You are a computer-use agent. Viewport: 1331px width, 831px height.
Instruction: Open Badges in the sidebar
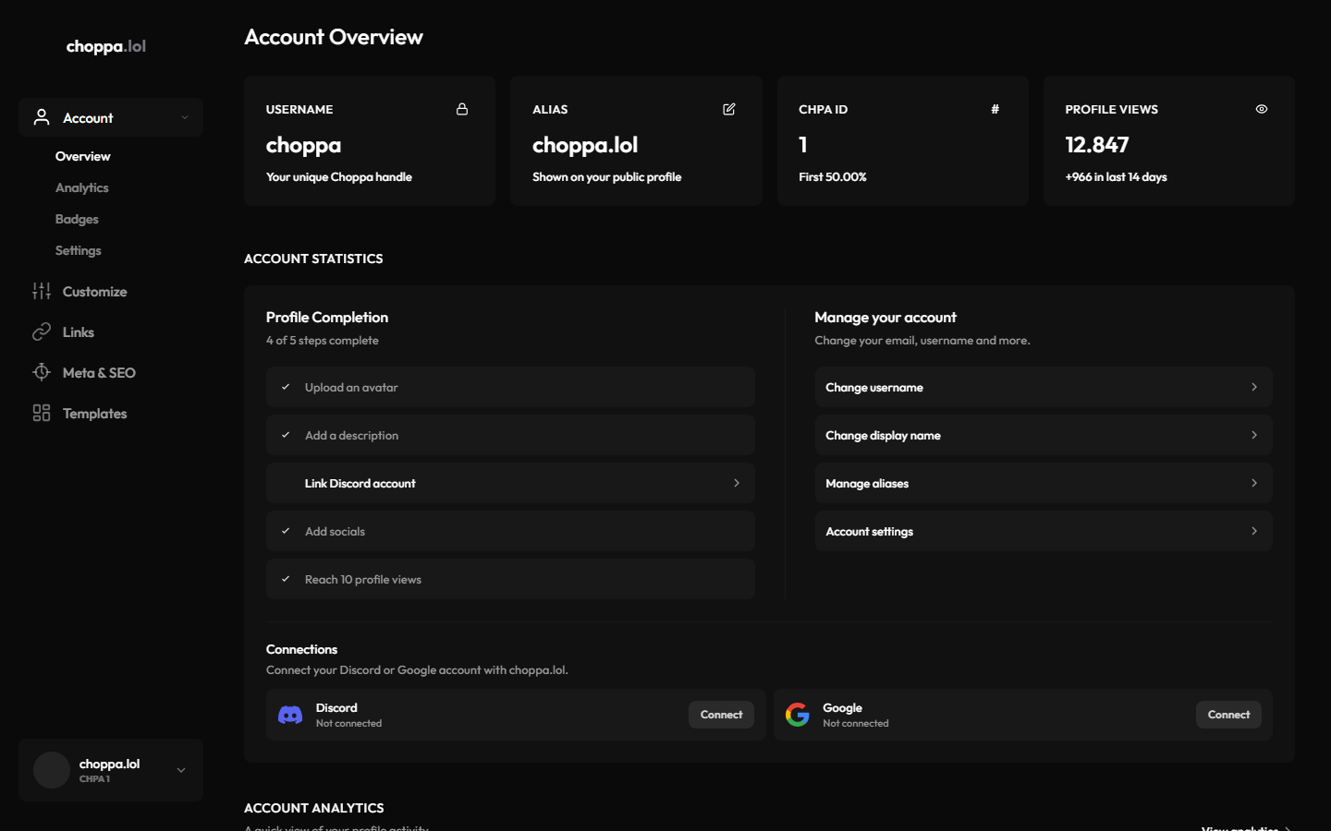[77, 219]
